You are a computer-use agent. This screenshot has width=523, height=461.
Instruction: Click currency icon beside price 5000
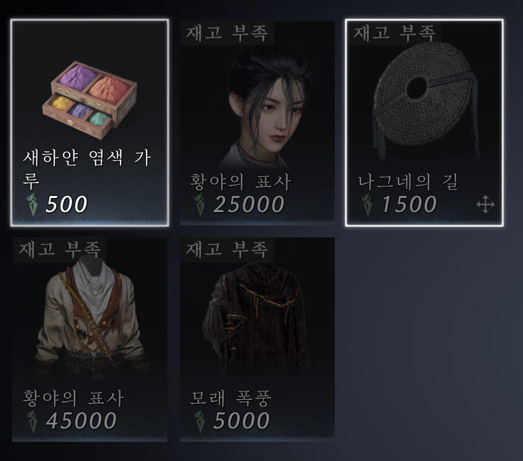pos(200,420)
